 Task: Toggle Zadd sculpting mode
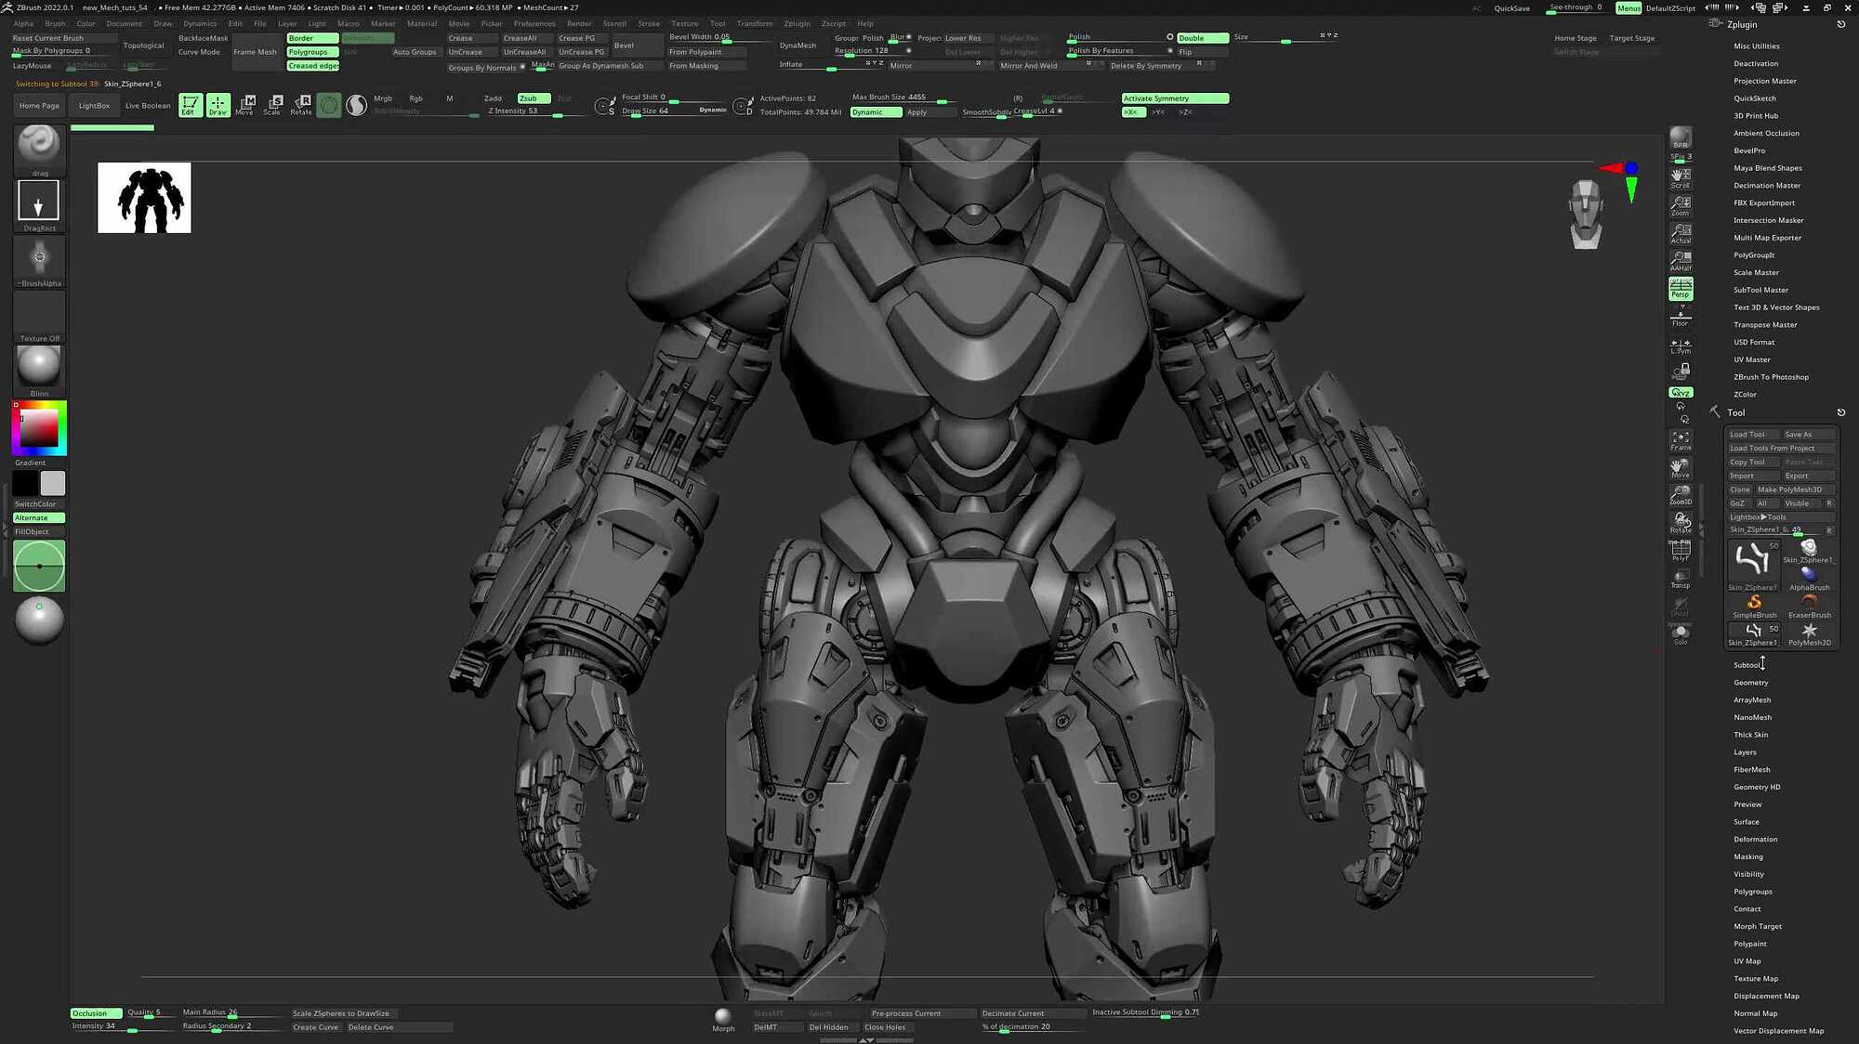[x=493, y=98]
